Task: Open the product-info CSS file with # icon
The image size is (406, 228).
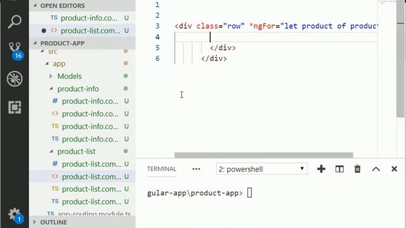Action: point(82,101)
